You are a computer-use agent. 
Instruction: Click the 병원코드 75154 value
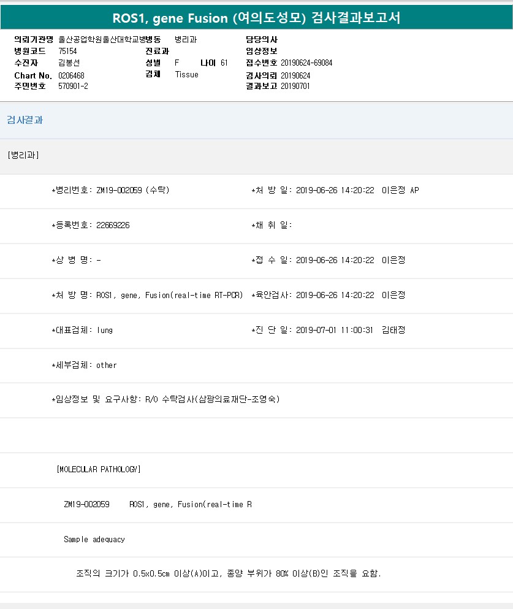click(67, 52)
